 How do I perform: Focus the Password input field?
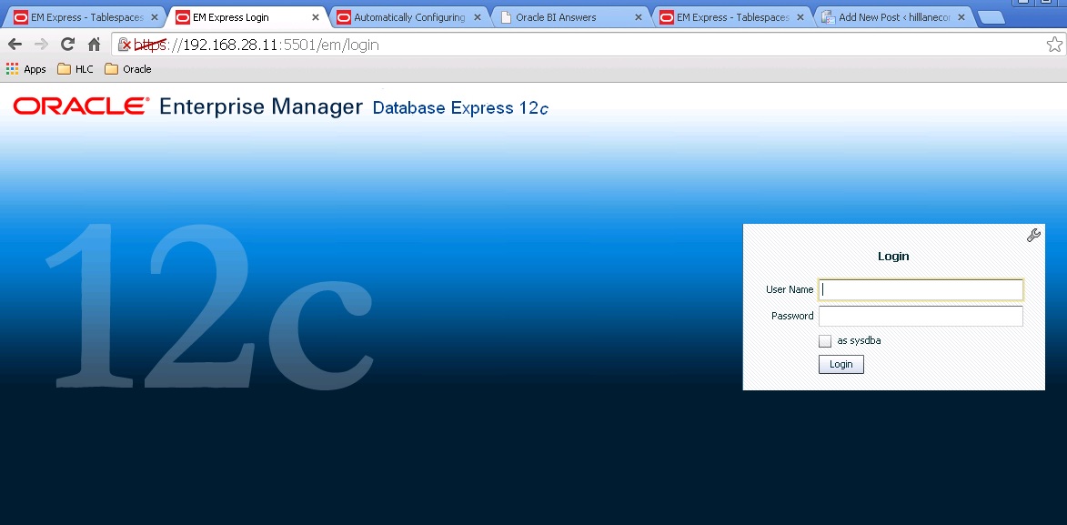pyautogui.click(x=921, y=316)
